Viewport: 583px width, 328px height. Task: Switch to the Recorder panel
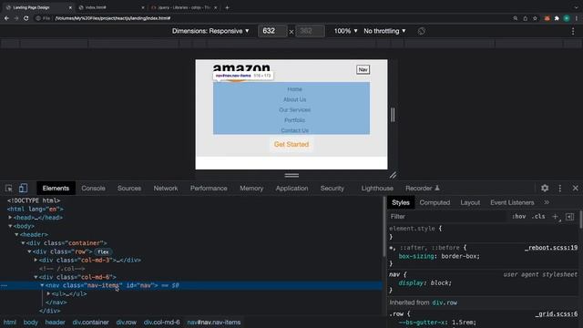[x=423, y=189]
